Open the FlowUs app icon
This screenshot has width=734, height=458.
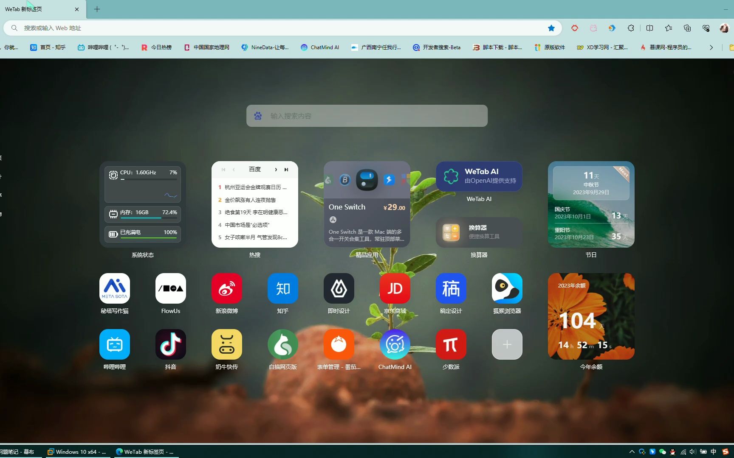coord(171,288)
